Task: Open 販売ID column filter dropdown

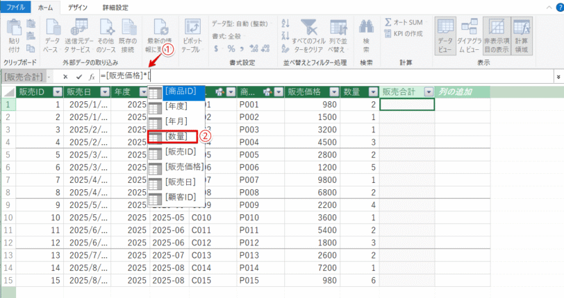Action: tap(58, 92)
